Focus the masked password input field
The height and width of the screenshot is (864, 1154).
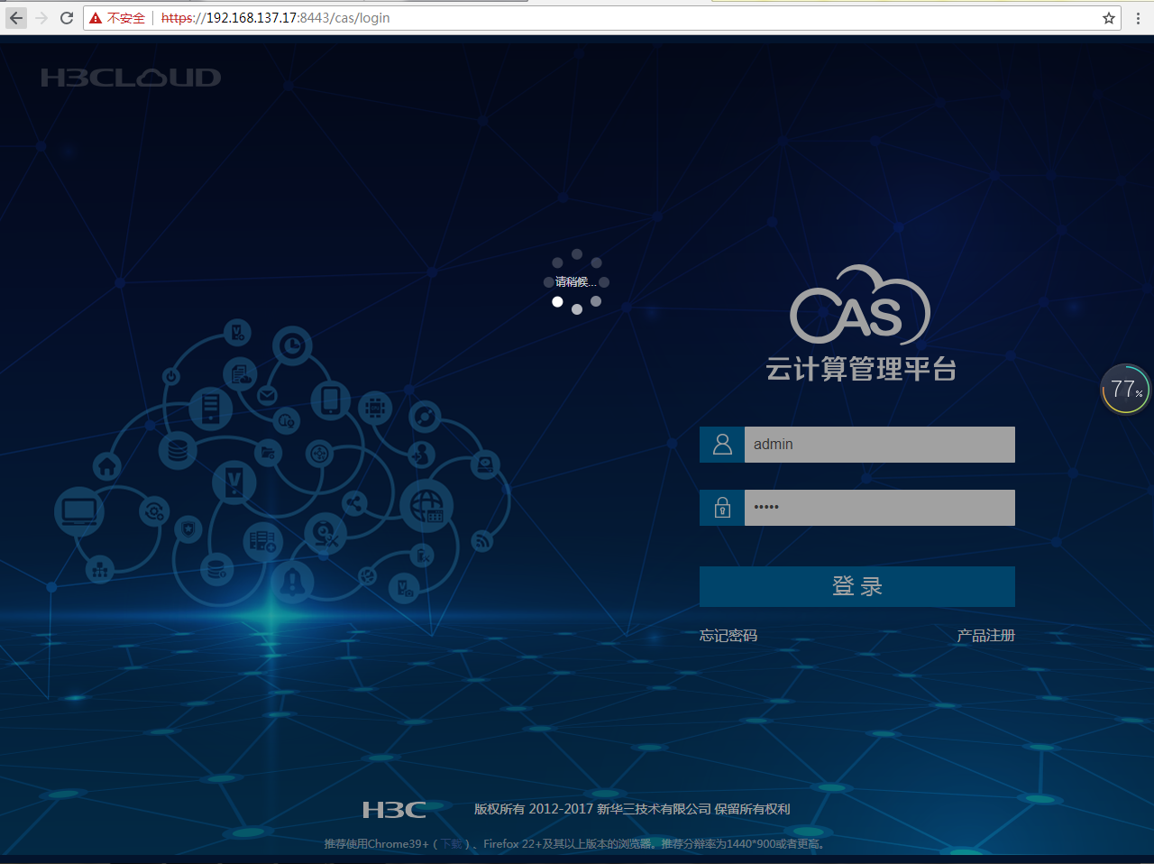point(880,508)
